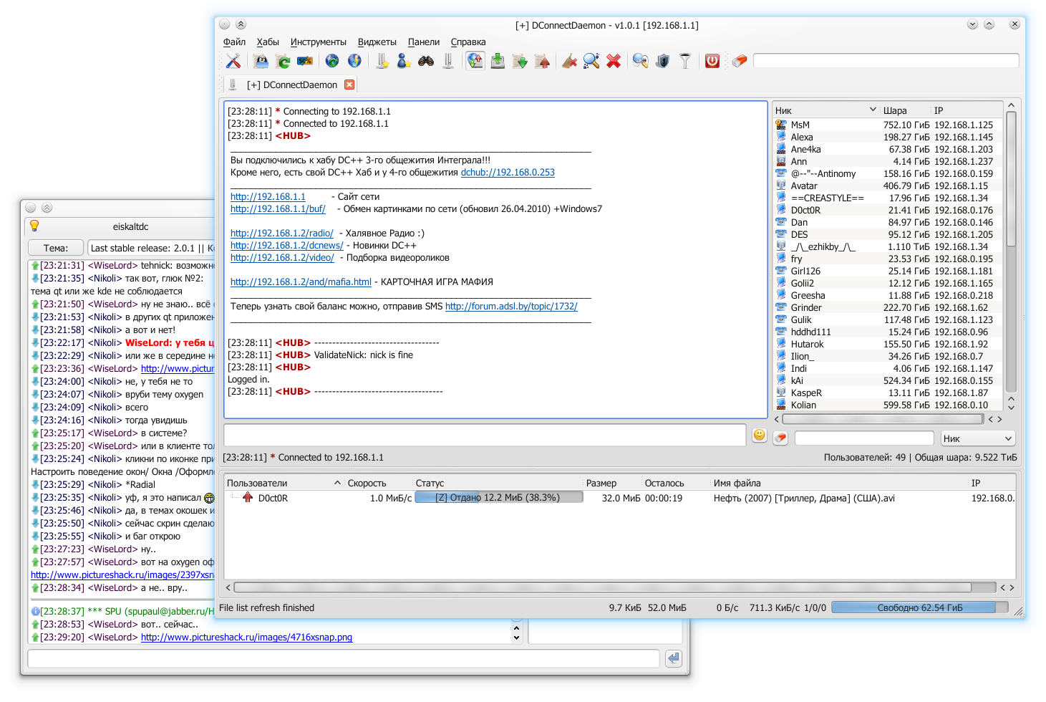This screenshot has width=1046, height=702.
Task: Click the shield icon in toolbar
Action: (x=663, y=62)
